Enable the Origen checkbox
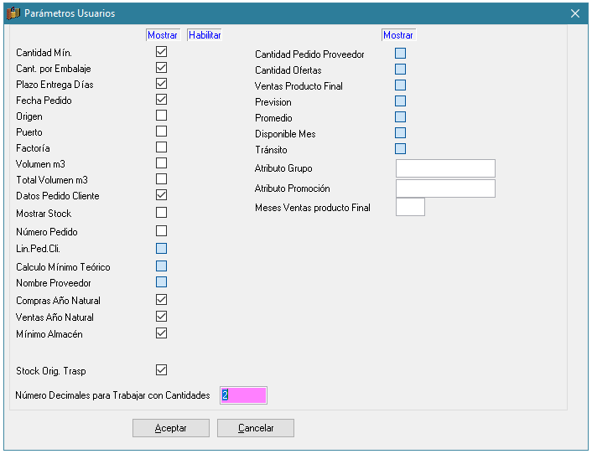Viewport: 592px width, 454px height. 161,116
